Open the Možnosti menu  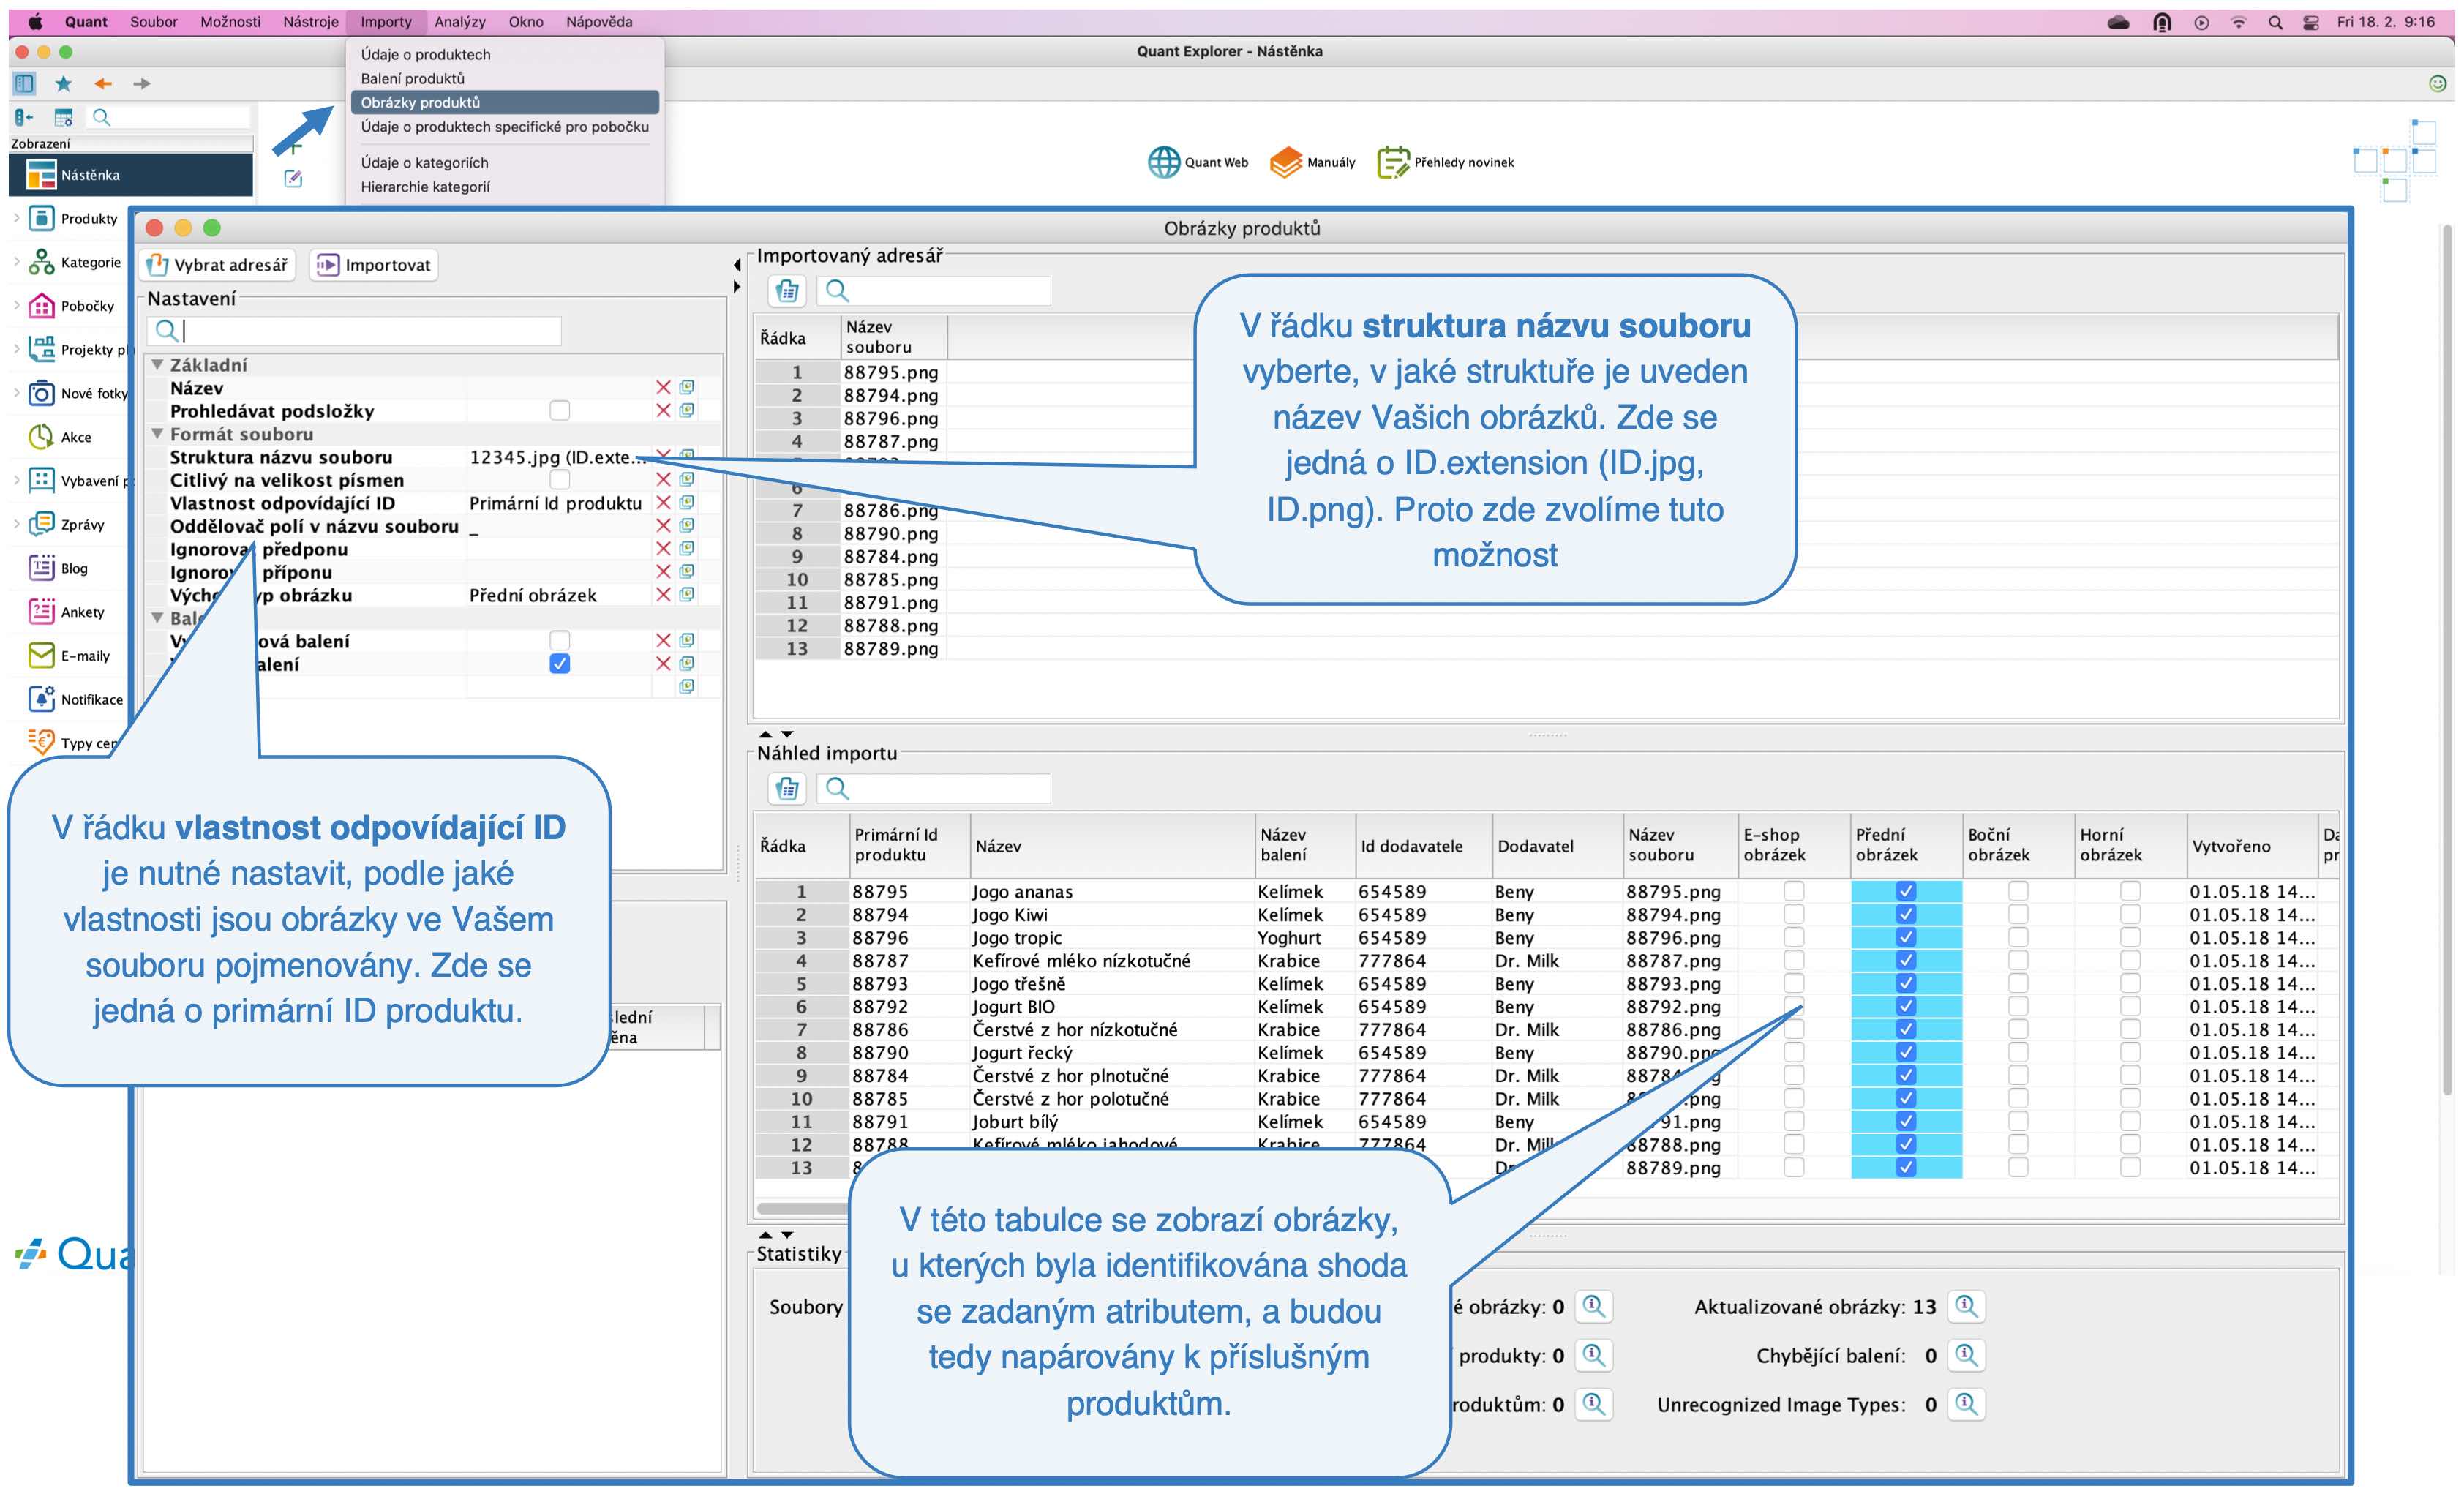230,21
